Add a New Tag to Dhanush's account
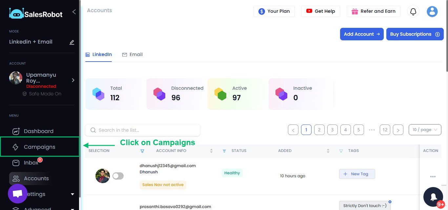 pyautogui.click(x=357, y=174)
